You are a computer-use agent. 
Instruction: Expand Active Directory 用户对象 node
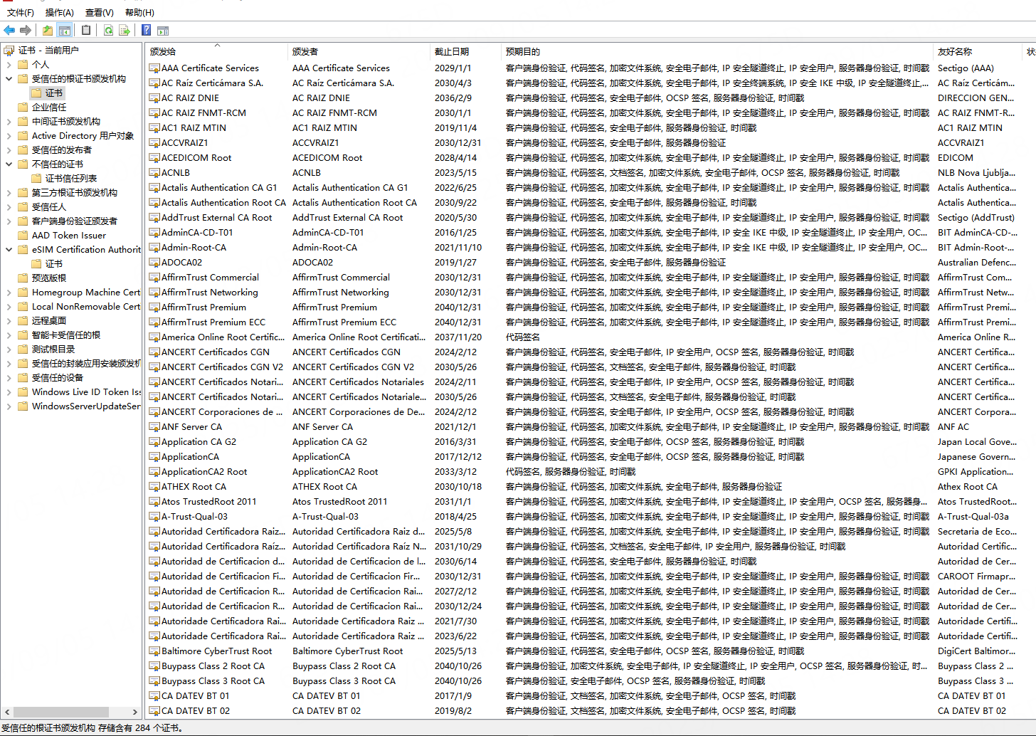(x=9, y=135)
